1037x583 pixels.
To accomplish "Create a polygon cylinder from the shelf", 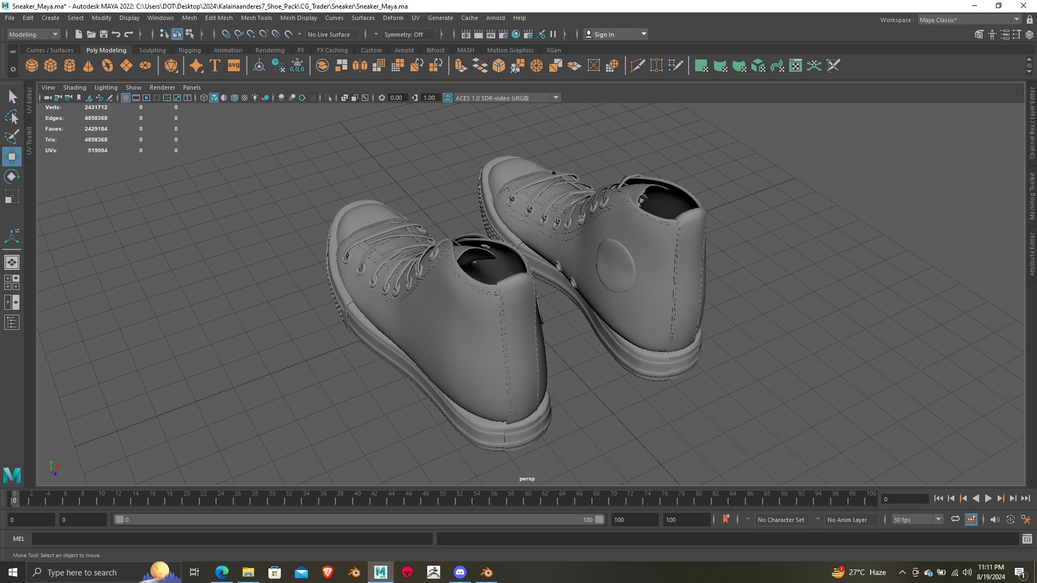I will point(70,66).
